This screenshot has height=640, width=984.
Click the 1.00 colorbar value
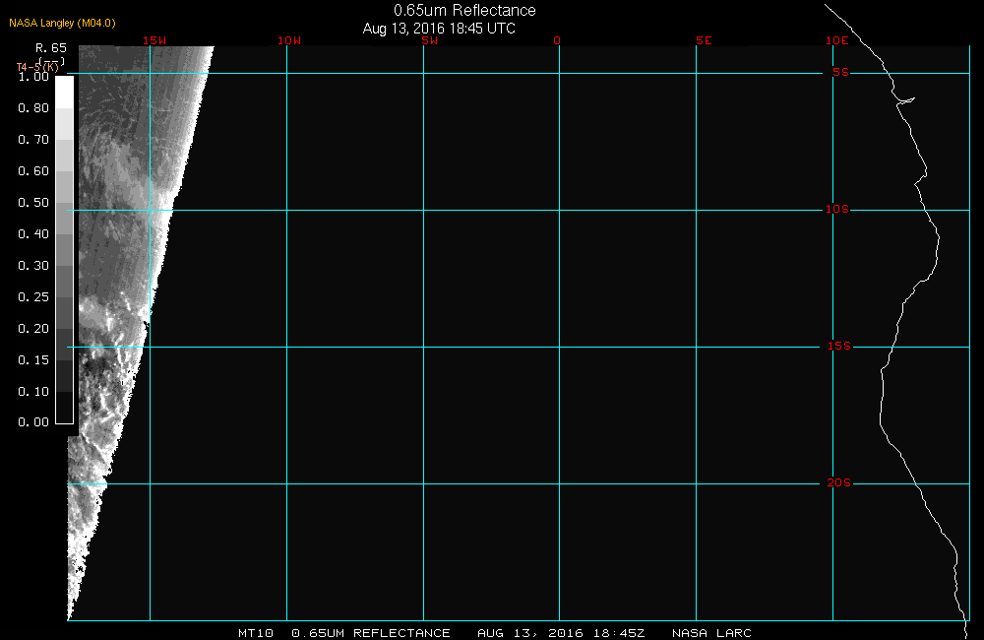(33, 77)
